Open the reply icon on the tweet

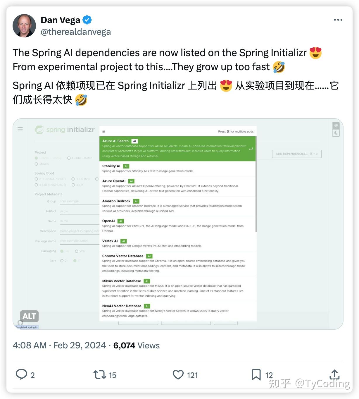pyautogui.click(x=22, y=375)
